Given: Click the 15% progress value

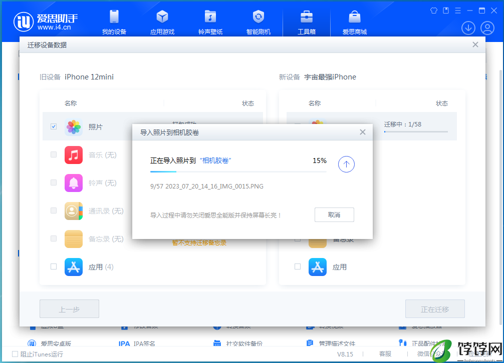Looking at the screenshot, I should tap(320, 160).
